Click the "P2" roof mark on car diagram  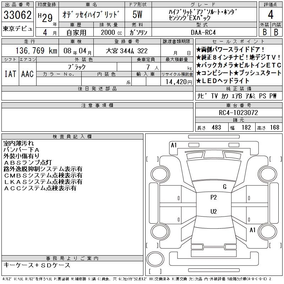tap(214, 197)
